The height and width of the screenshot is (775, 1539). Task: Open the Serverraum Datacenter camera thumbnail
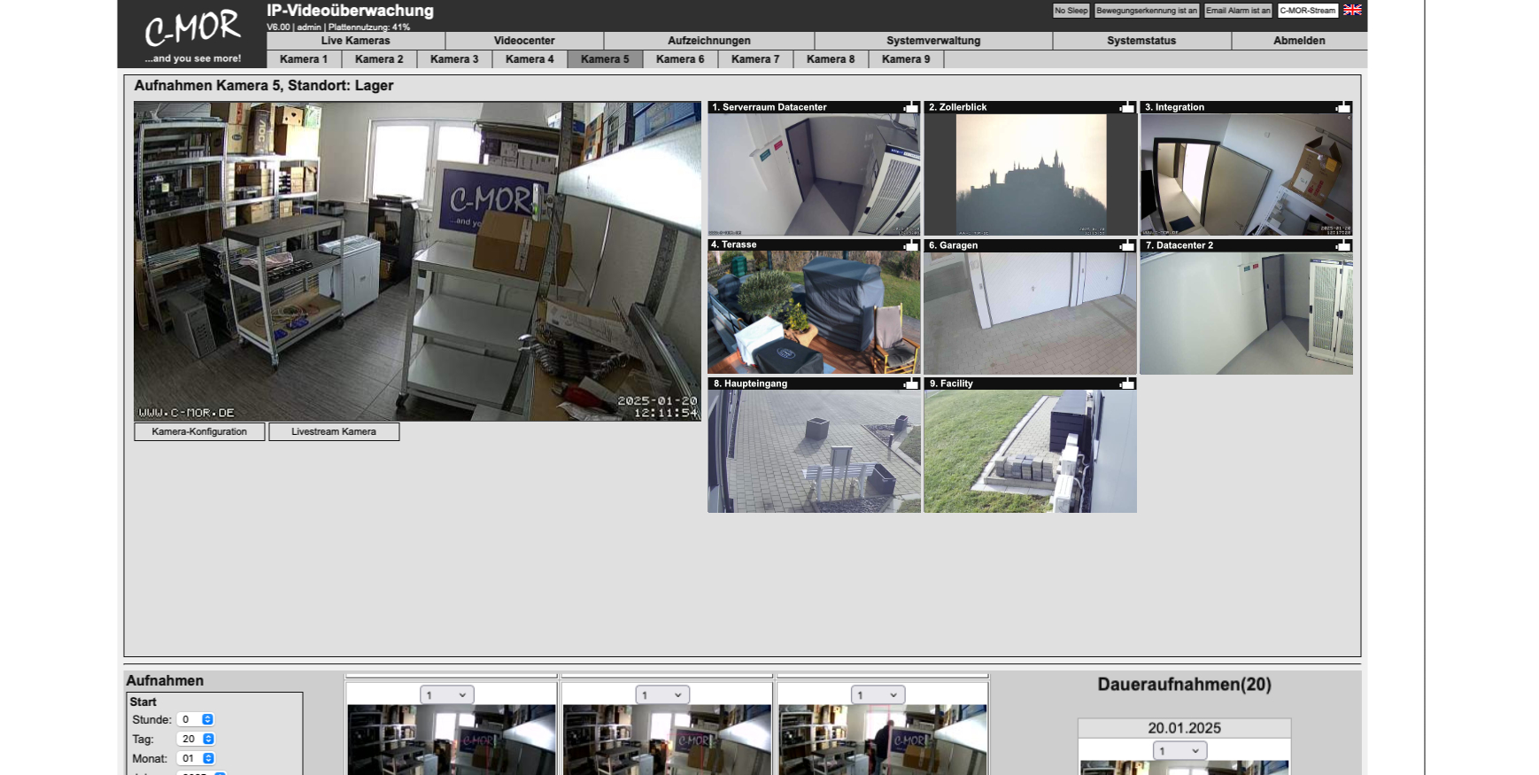click(x=814, y=174)
